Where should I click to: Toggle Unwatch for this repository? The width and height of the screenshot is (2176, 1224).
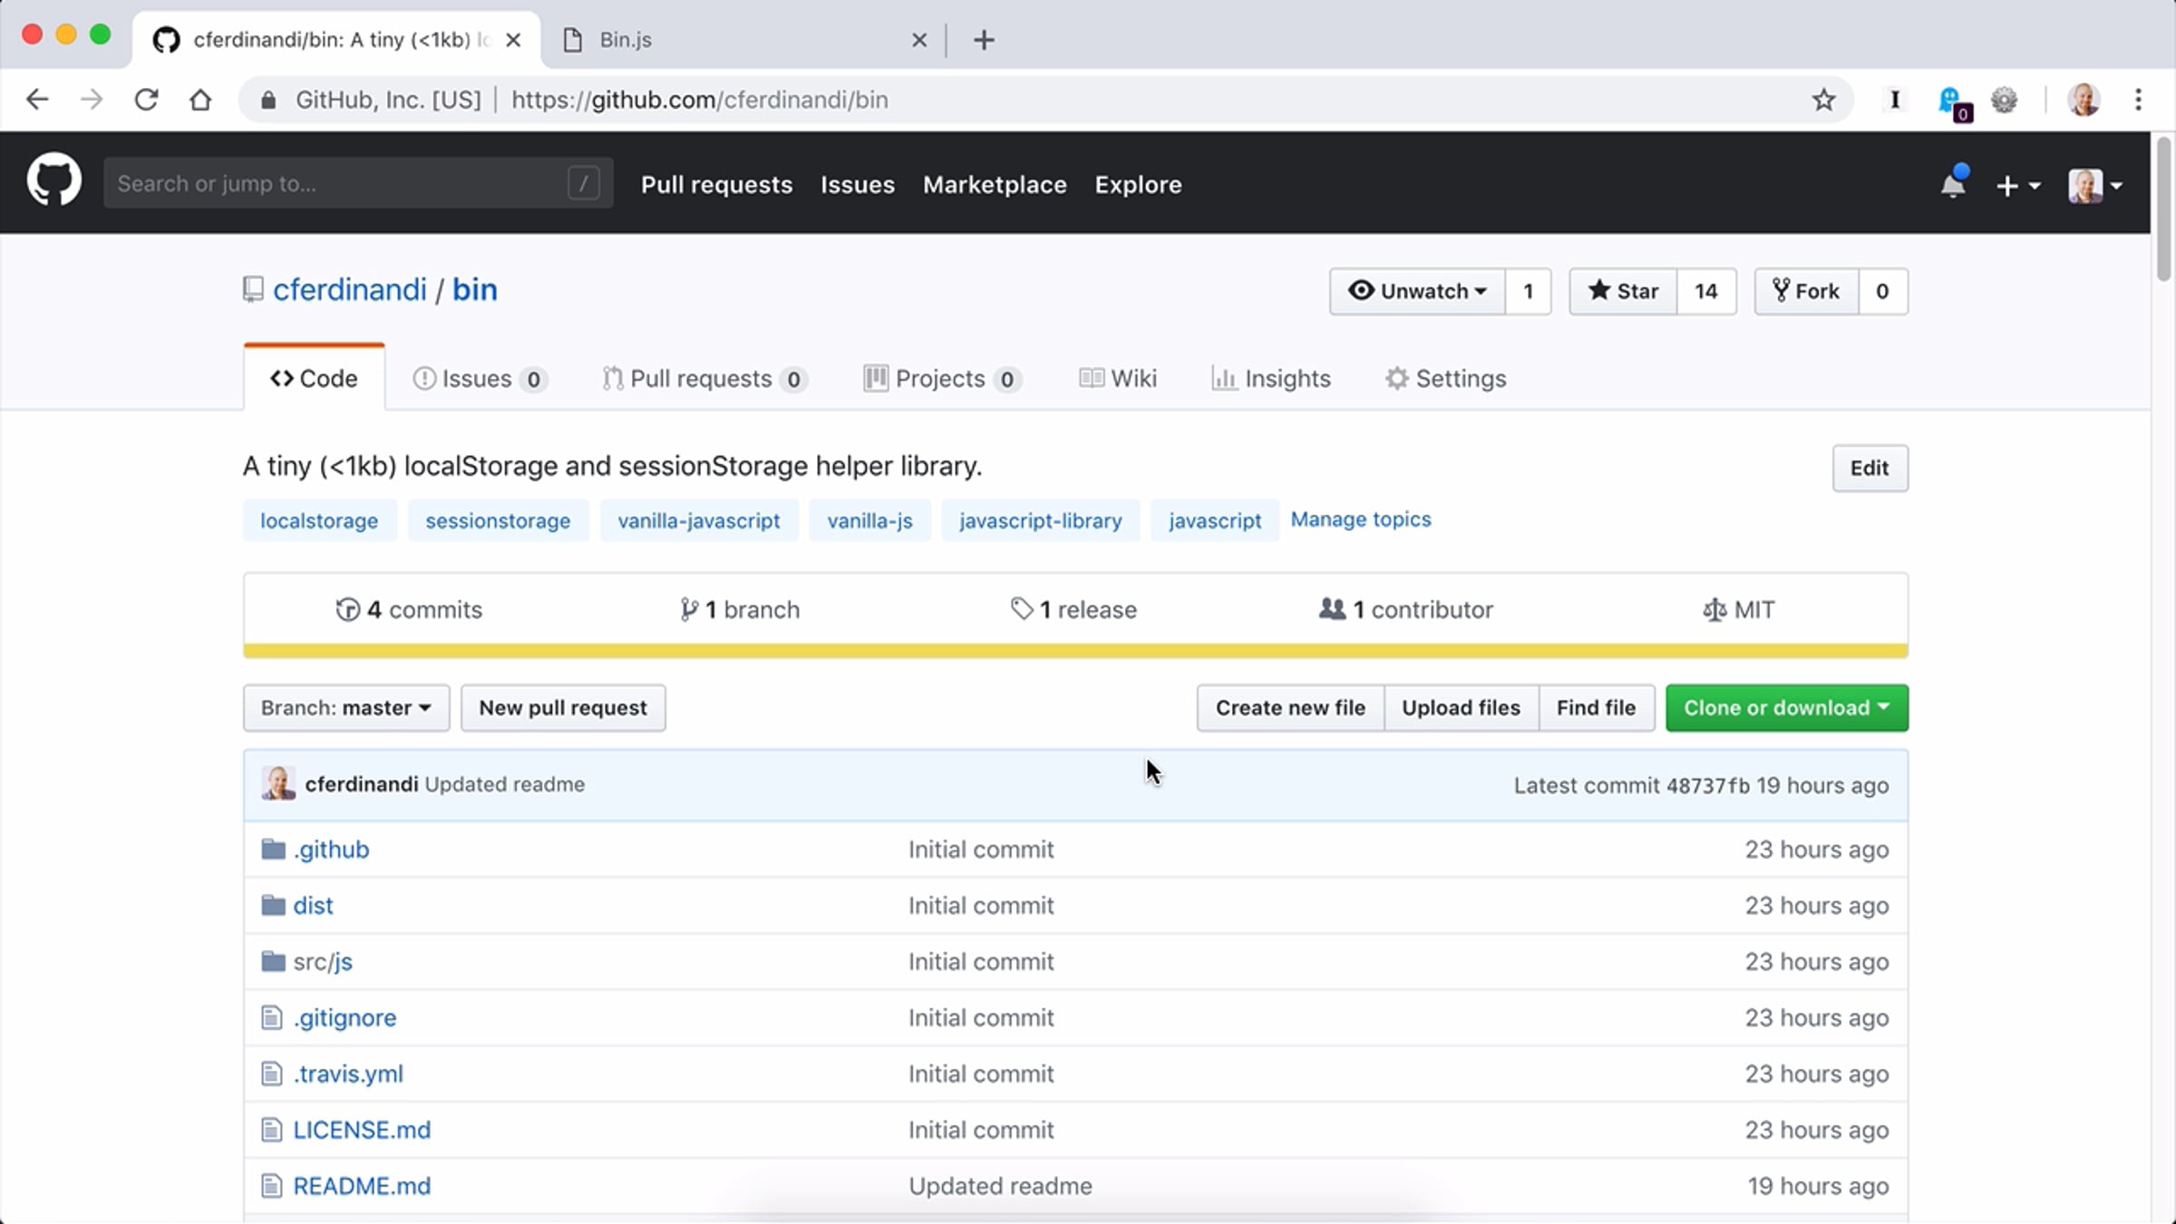pos(1417,291)
